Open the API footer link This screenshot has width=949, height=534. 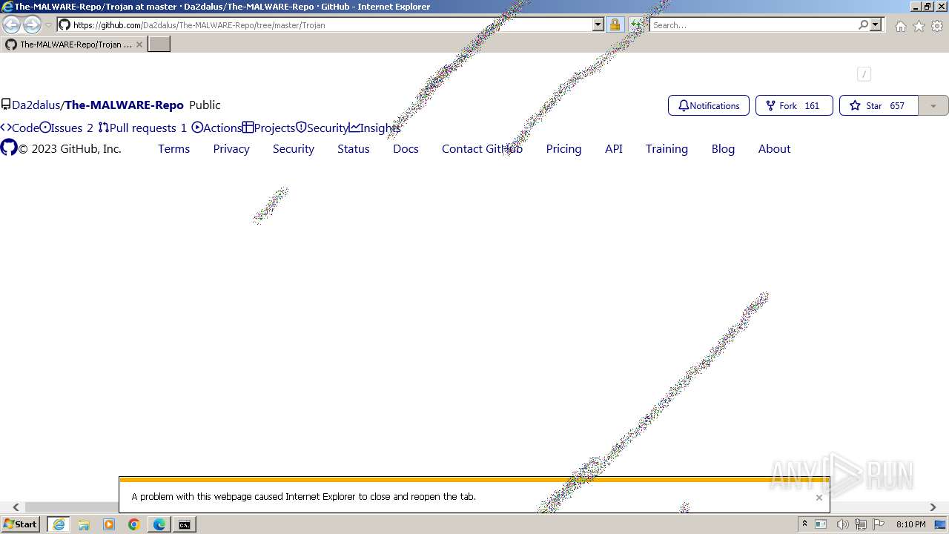click(614, 148)
